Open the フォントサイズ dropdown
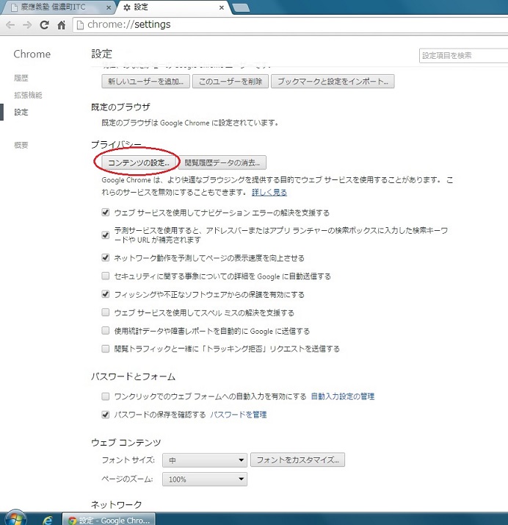The height and width of the screenshot is (525, 508). coord(206,460)
